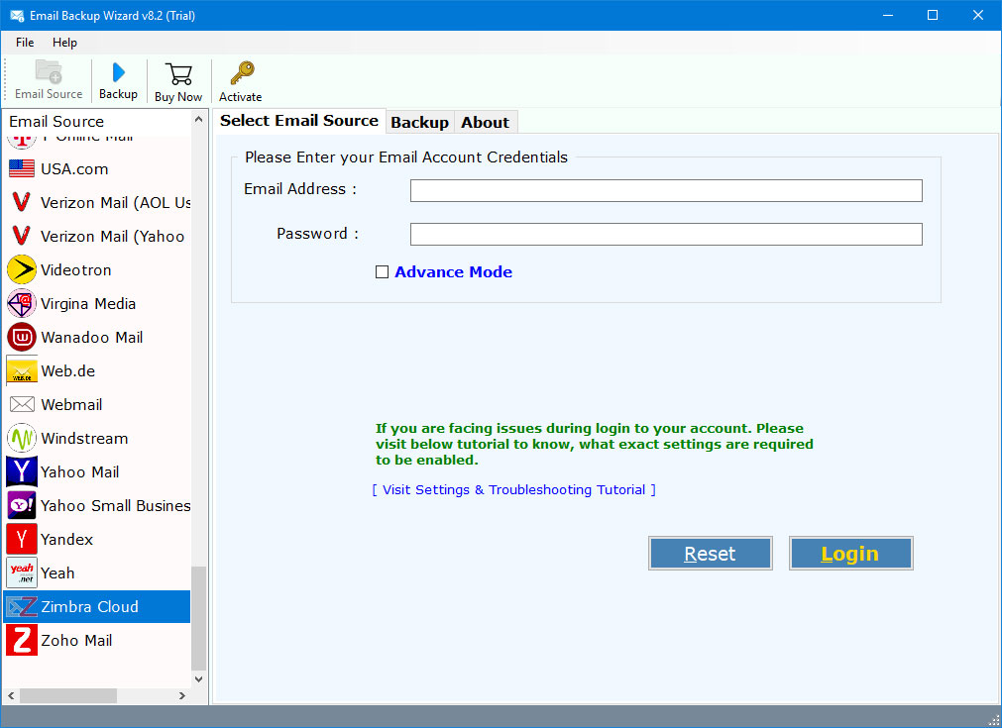
Task: Click the vertical scrollbar thumb in source list
Action: [x=199, y=618]
